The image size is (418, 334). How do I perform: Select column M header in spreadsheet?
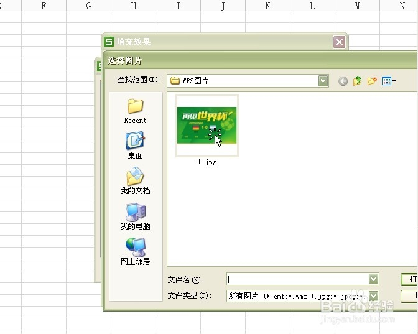click(357, 6)
